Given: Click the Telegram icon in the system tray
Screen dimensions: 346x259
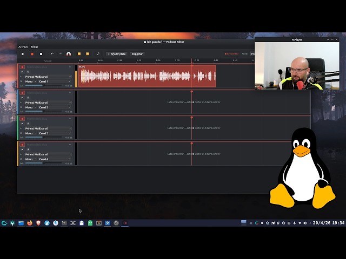Looking at the screenshot, I should click(x=272, y=223).
